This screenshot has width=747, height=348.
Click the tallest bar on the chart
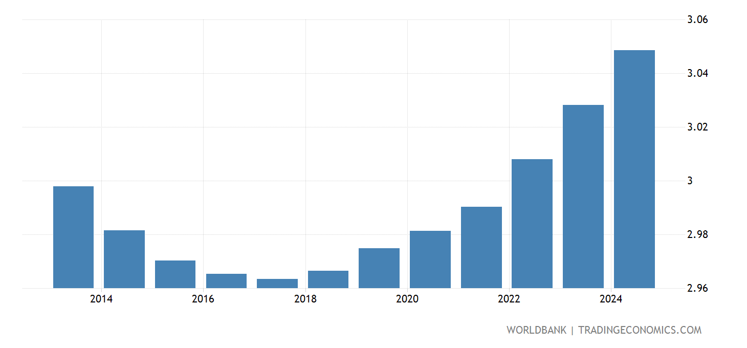(634, 169)
